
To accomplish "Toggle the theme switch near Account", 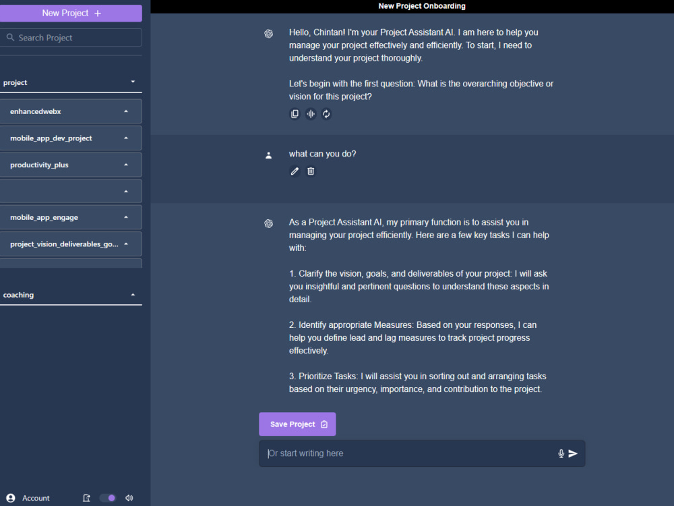I will point(107,498).
